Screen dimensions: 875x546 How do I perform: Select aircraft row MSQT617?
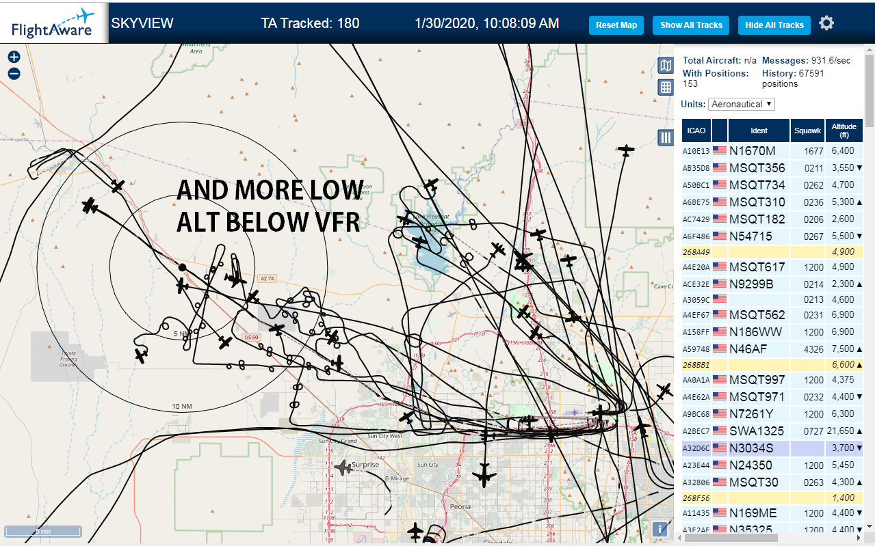772,267
